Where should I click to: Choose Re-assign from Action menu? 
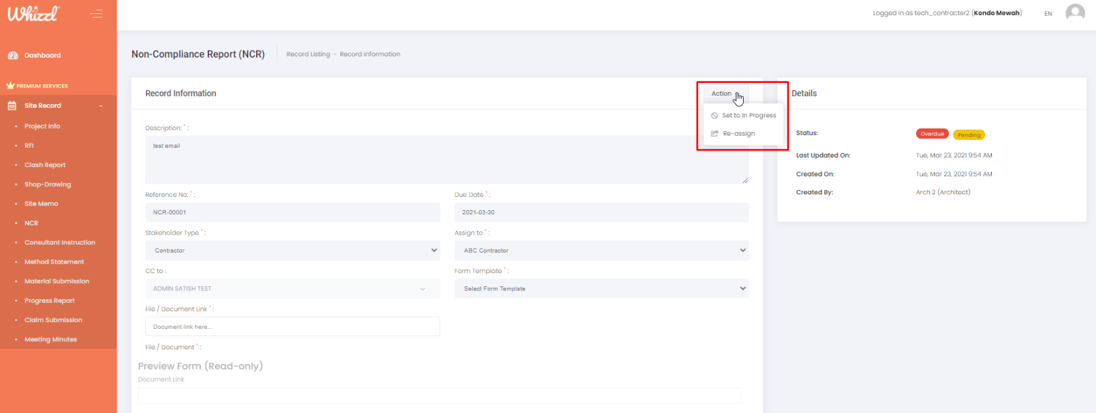tap(738, 134)
